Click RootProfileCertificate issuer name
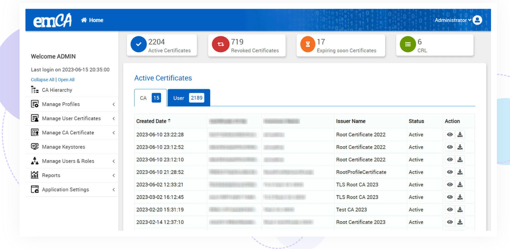Image resolution: width=510 pixels, height=249 pixels. click(x=361, y=172)
